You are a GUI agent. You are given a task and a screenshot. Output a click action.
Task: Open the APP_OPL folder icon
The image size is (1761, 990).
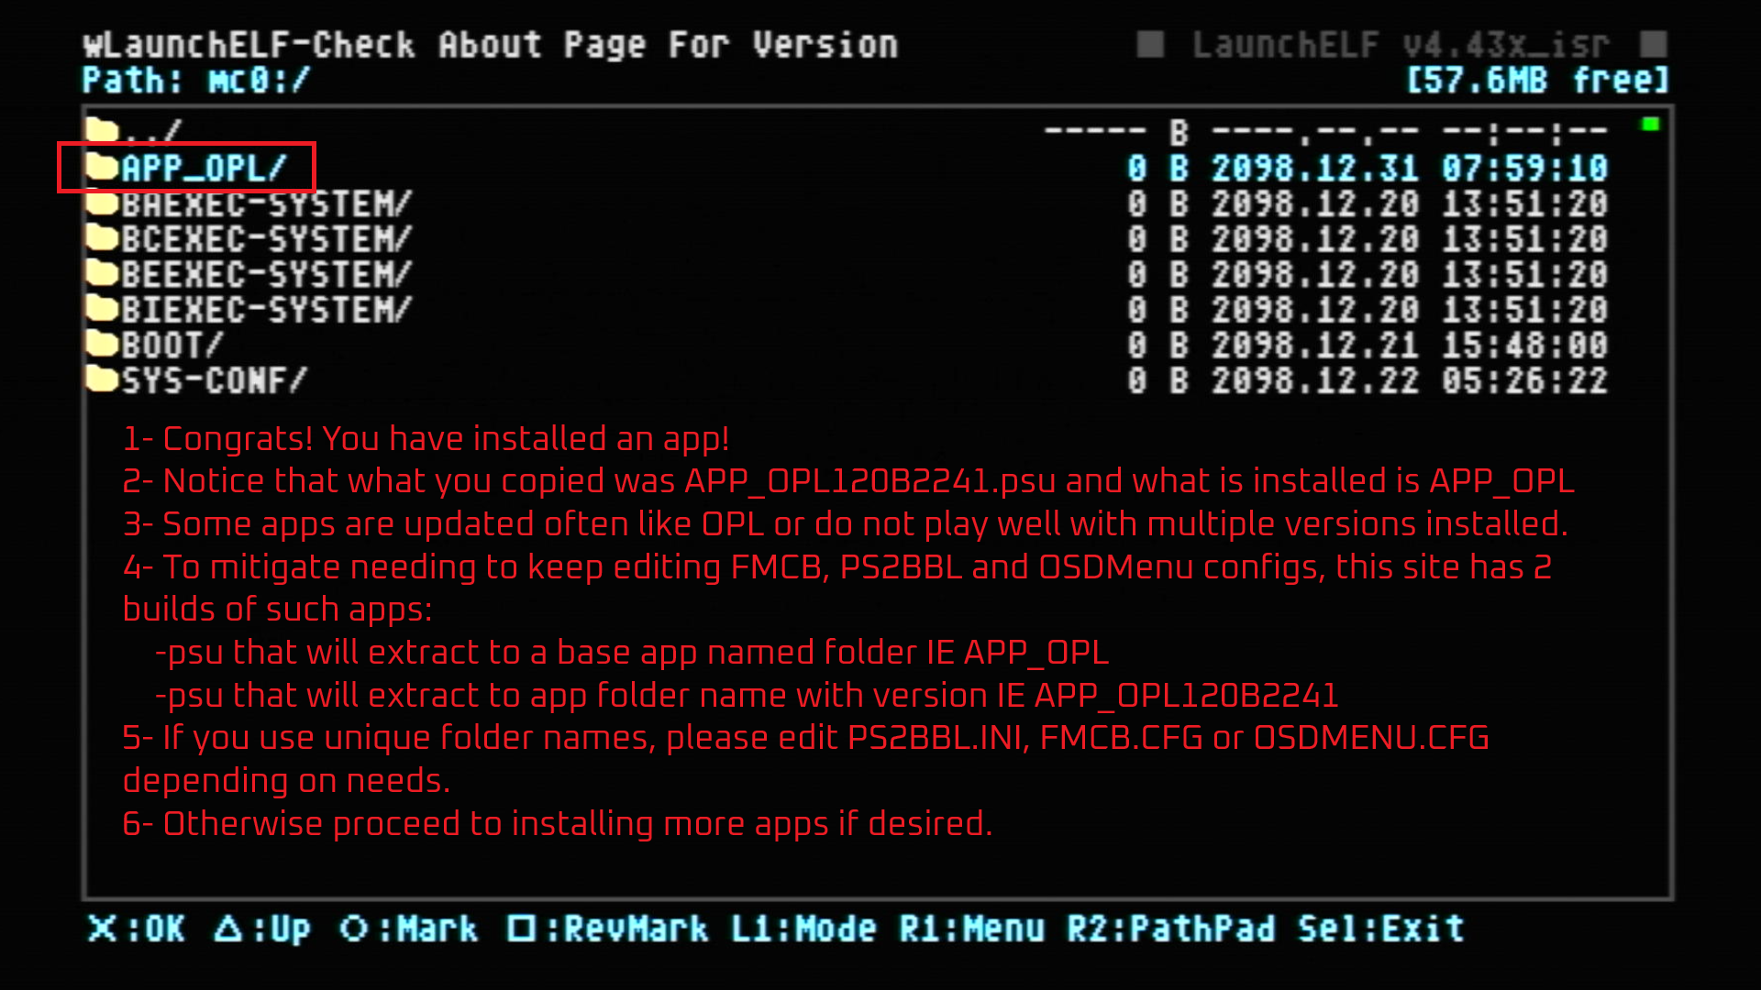102,167
